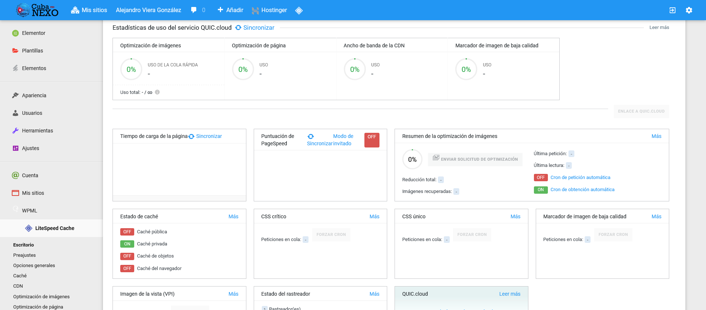This screenshot has height=310, width=706.
Task: Click the image summary 0% progress circle
Action: tap(412, 160)
